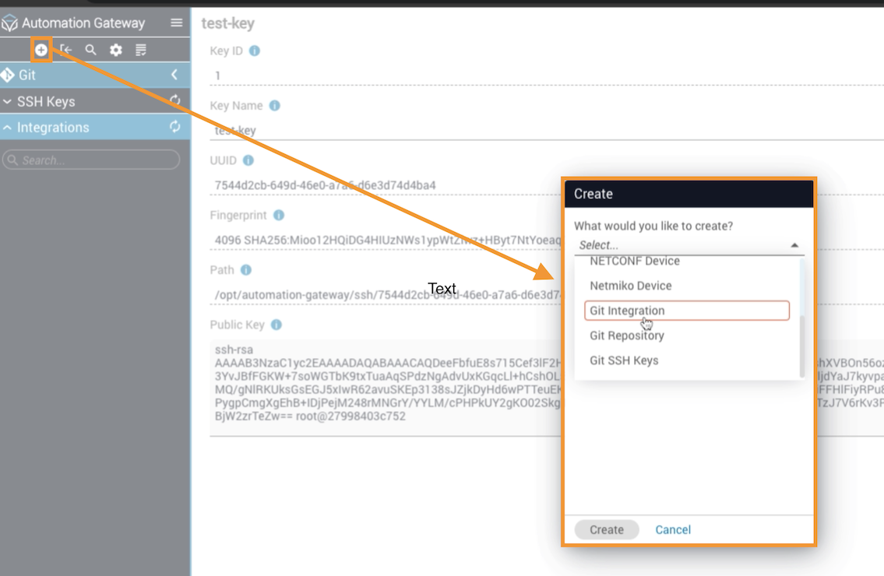Click the dropdown arrow in Create dialog
The image size is (884, 576).
[794, 245]
